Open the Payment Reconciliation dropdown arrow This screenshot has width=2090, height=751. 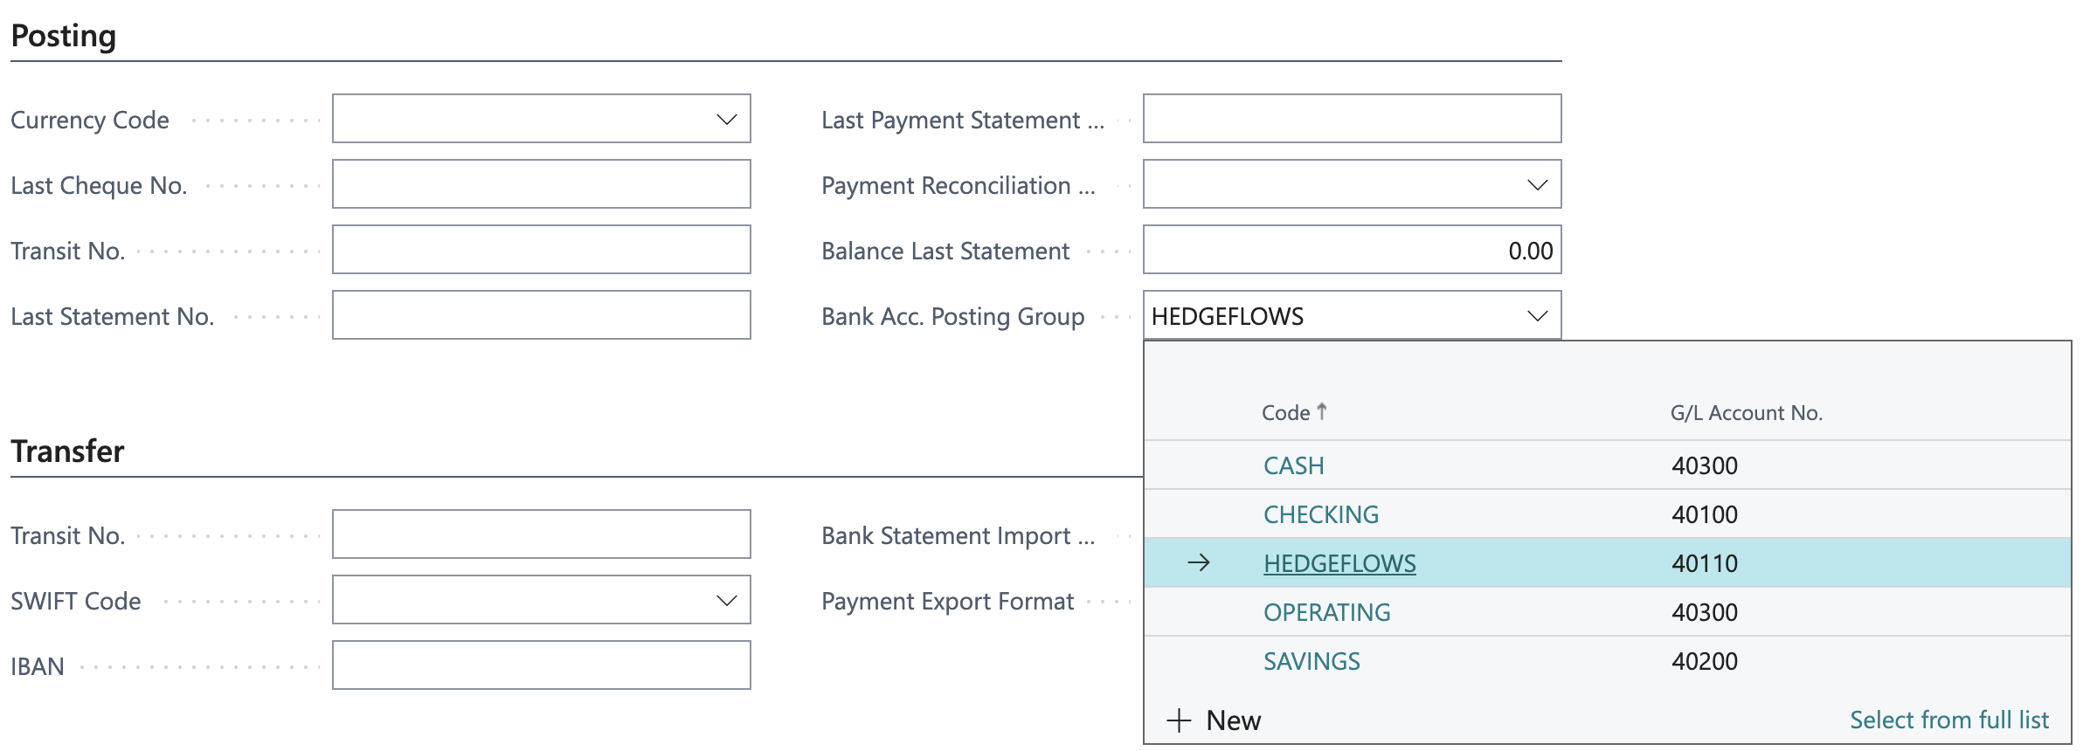click(1537, 185)
